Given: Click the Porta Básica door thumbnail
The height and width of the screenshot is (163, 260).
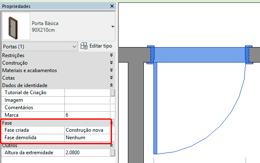Looking at the screenshot, I should click(16, 26).
